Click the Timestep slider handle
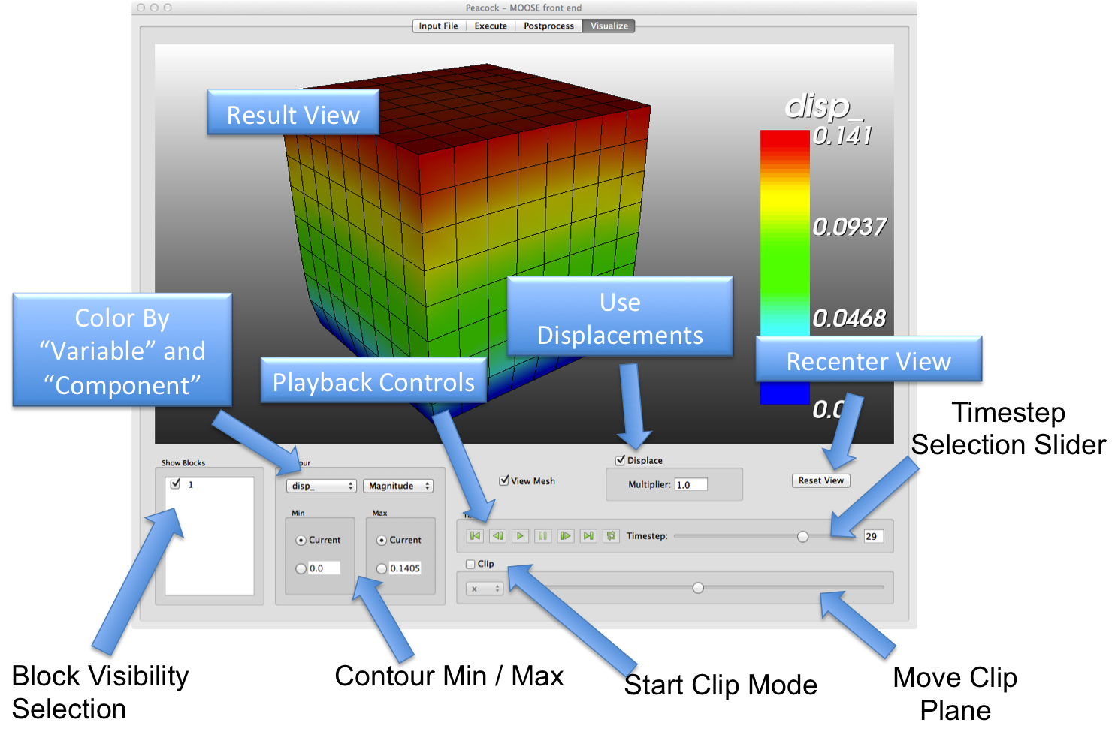This screenshot has width=1118, height=729. 802,536
